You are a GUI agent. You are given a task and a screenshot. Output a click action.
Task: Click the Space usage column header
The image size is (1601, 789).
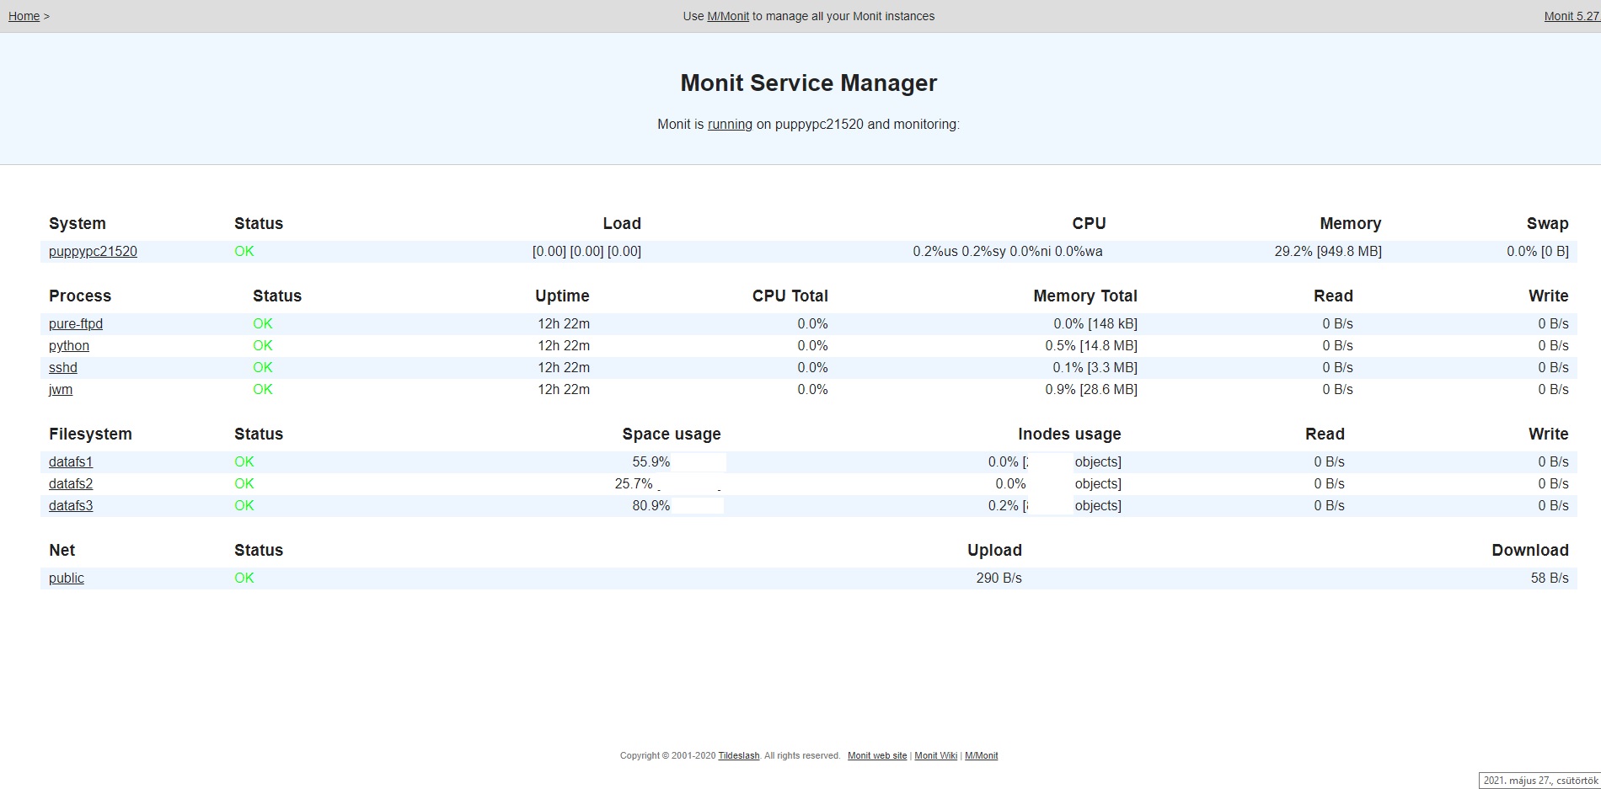(672, 434)
